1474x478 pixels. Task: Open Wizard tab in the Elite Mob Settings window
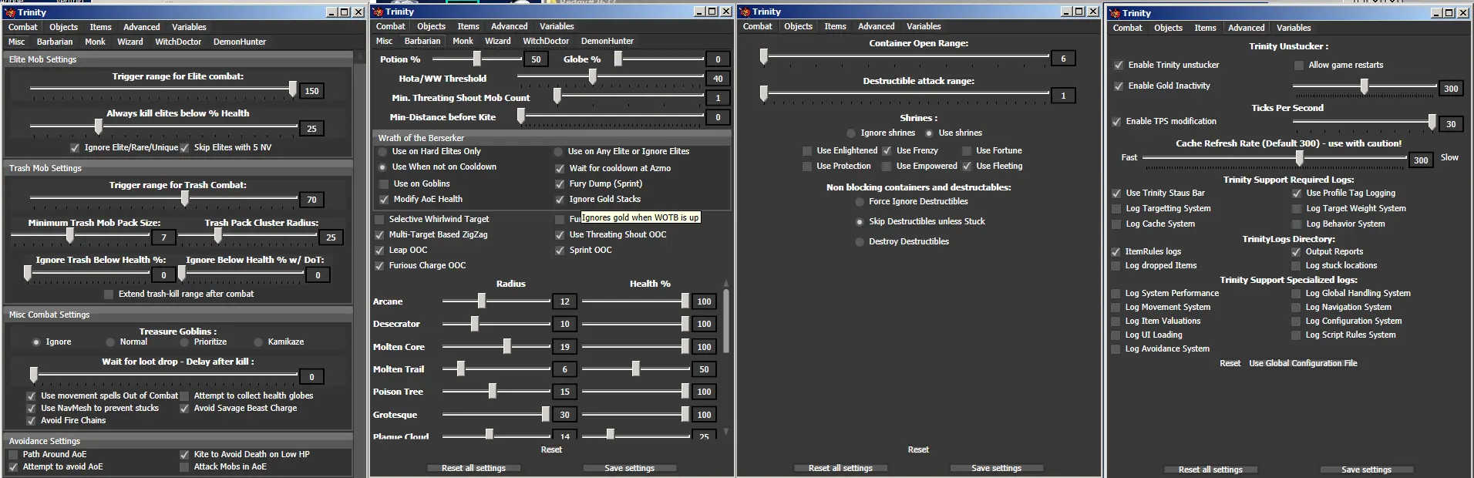(x=130, y=42)
